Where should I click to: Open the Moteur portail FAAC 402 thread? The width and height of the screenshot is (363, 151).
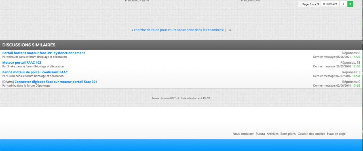[22, 63]
